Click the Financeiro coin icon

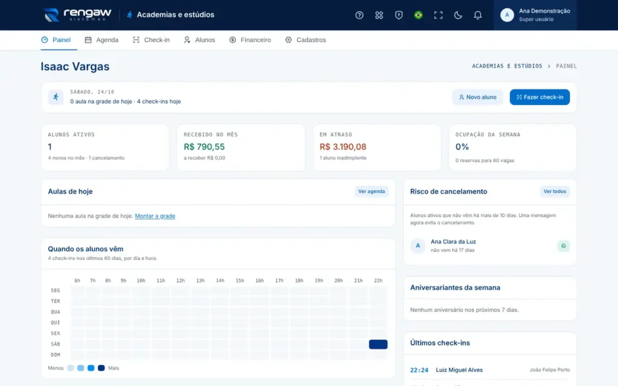pos(232,40)
